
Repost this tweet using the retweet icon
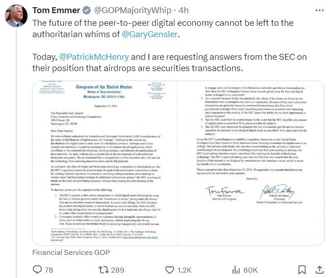[103, 270]
